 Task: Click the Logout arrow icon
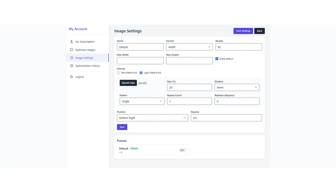tap(71, 76)
